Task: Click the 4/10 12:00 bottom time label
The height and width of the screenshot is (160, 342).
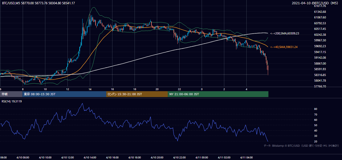Action: point(67,158)
